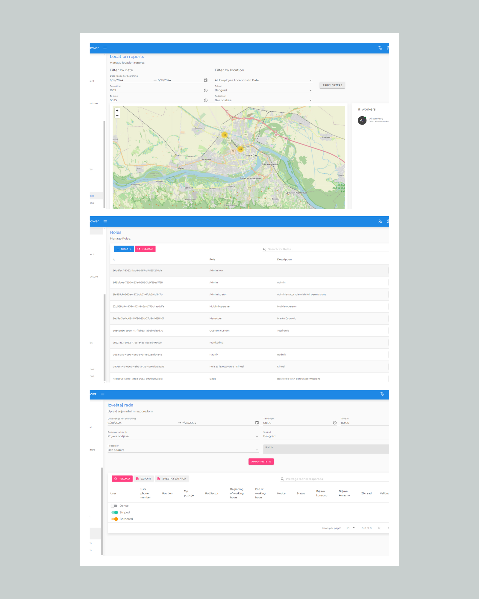
Task: Zoom in on the map
Action: click(117, 111)
